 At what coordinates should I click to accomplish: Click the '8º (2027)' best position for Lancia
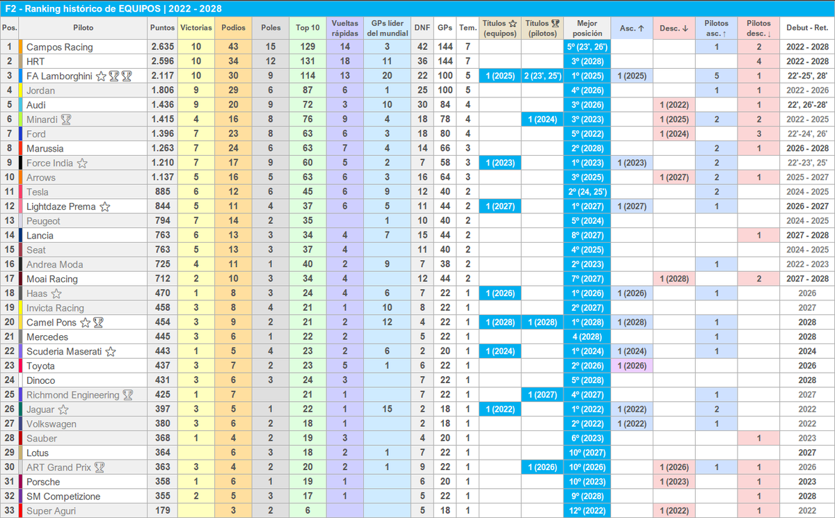click(587, 236)
